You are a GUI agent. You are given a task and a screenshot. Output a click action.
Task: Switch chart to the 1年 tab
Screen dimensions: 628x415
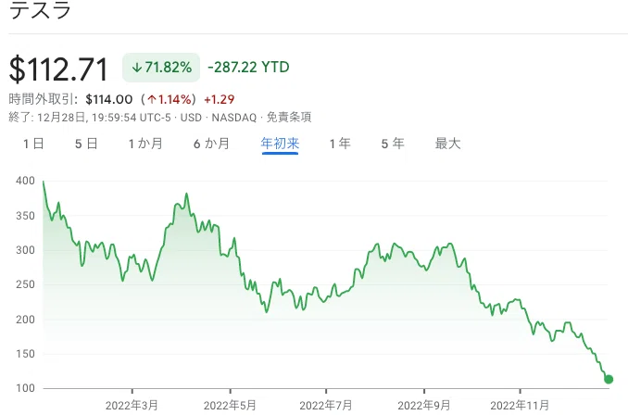pyautogui.click(x=340, y=144)
